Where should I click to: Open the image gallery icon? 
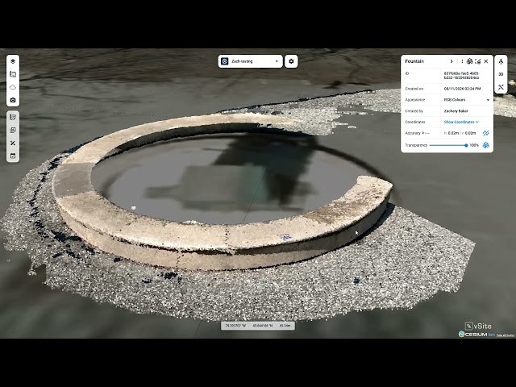[13, 130]
